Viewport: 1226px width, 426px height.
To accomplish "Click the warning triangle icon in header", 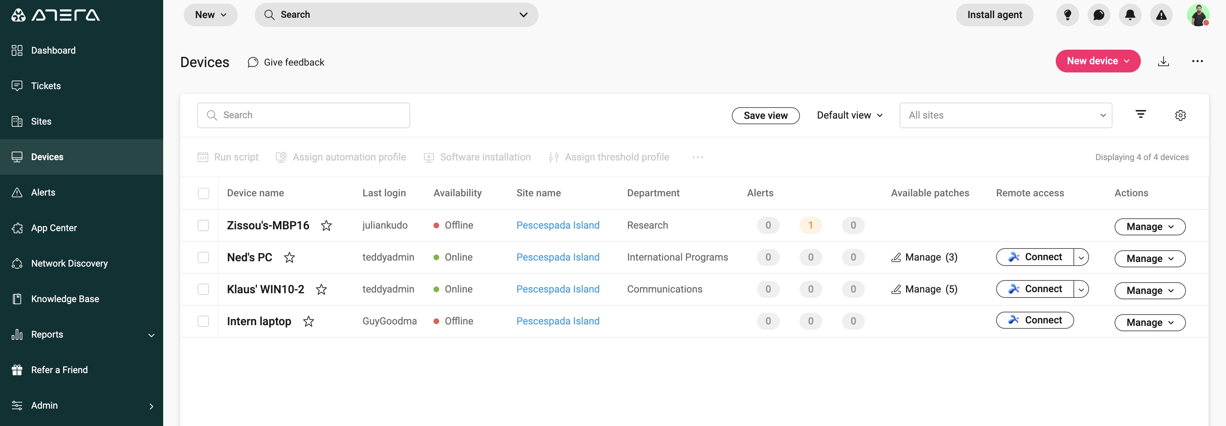I will point(1161,15).
